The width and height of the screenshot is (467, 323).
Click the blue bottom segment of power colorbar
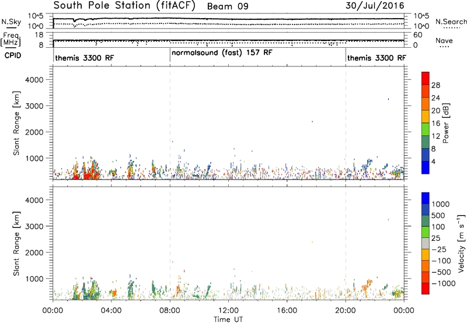(x=426, y=167)
